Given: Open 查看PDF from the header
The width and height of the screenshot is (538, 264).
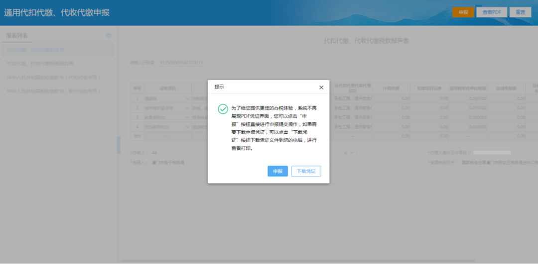Looking at the screenshot, I should coord(492,12).
